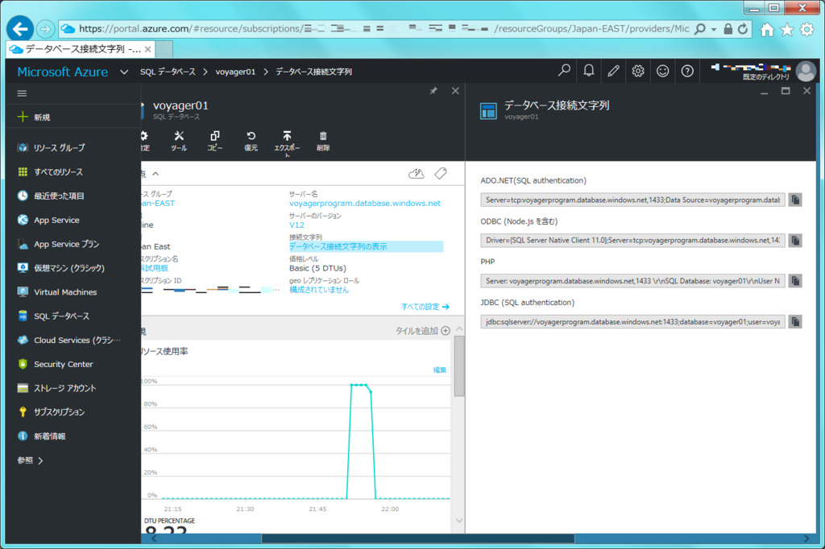Image resolution: width=825 pixels, height=549 pixels.
Task: Click the cloud quickstart icon in essentials
Action: click(x=417, y=174)
